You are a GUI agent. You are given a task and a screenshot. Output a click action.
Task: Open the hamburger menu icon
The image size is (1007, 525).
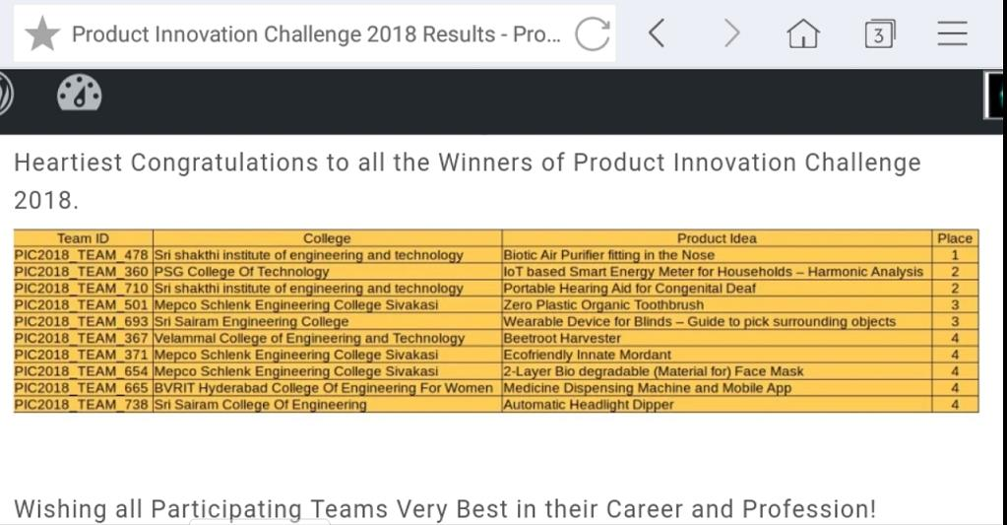pyautogui.click(x=952, y=33)
